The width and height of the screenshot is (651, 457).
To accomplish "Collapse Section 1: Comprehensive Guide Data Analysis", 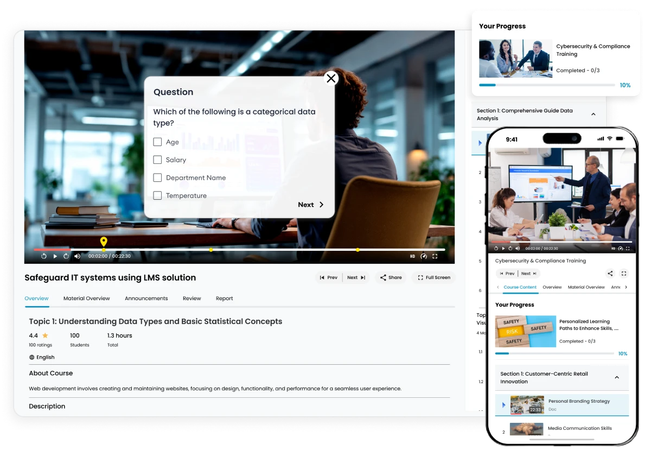I will (593, 114).
